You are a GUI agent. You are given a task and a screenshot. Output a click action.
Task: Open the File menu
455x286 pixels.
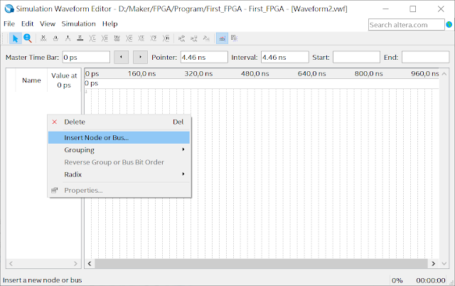pos(9,23)
